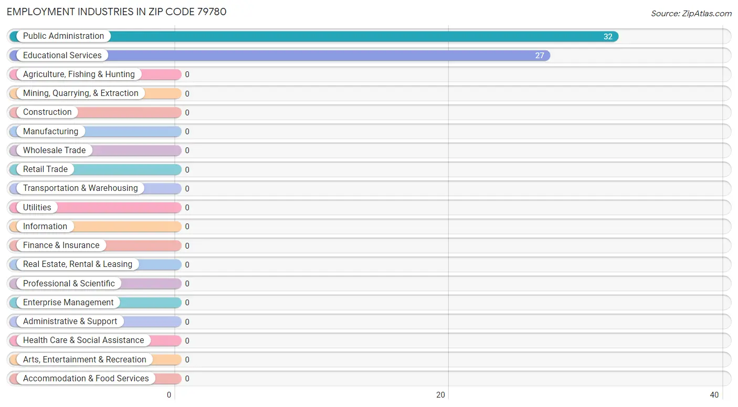Click the x-axis tick label 40

714,395
